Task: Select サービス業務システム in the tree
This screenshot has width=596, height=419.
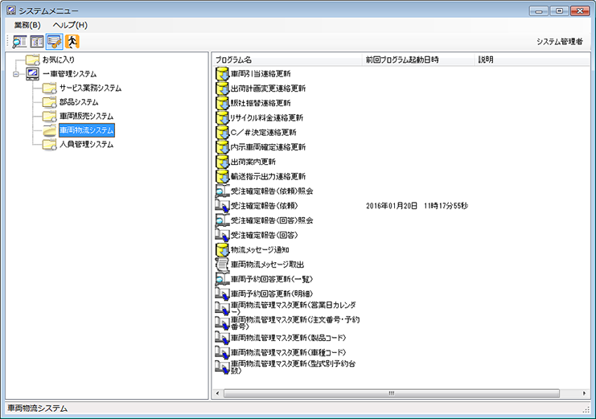Action: (x=90, y=88)
